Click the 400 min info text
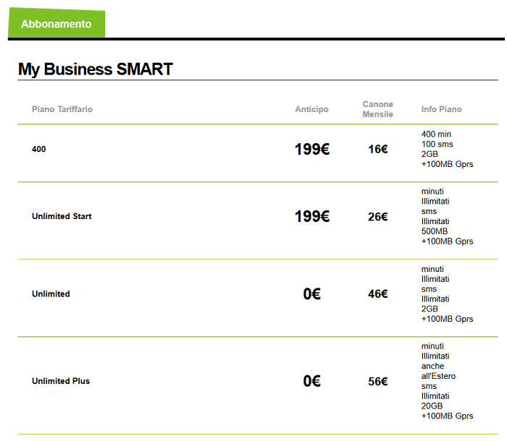 coord(436,134)
